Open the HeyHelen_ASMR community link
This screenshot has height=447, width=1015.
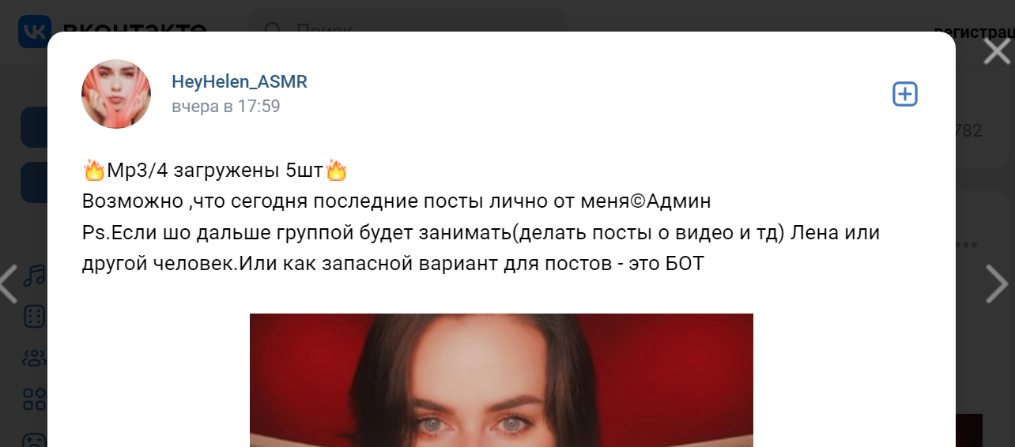pyautogui.click(x=240, y=81)
